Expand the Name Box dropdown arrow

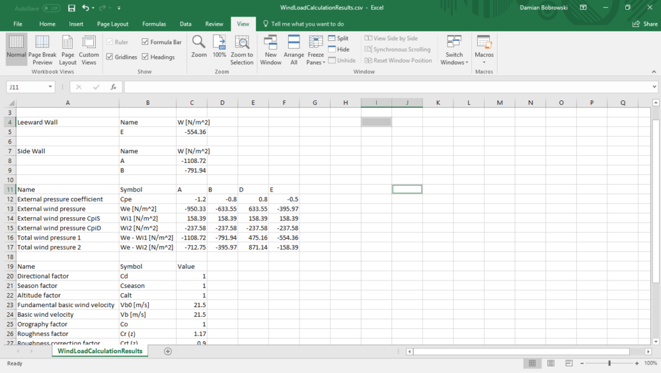pyautogui.click(x=50, y=86)
